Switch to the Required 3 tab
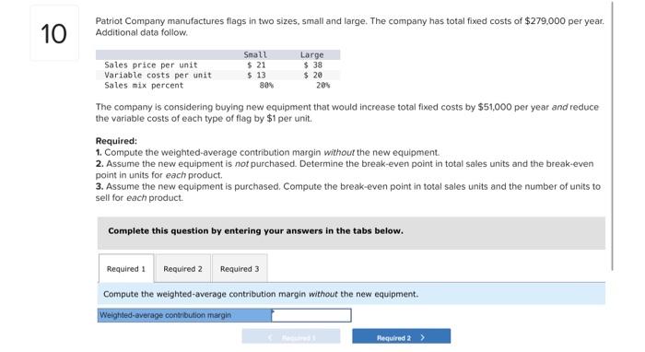Screen dimensions: 645x352 point(240,268)
